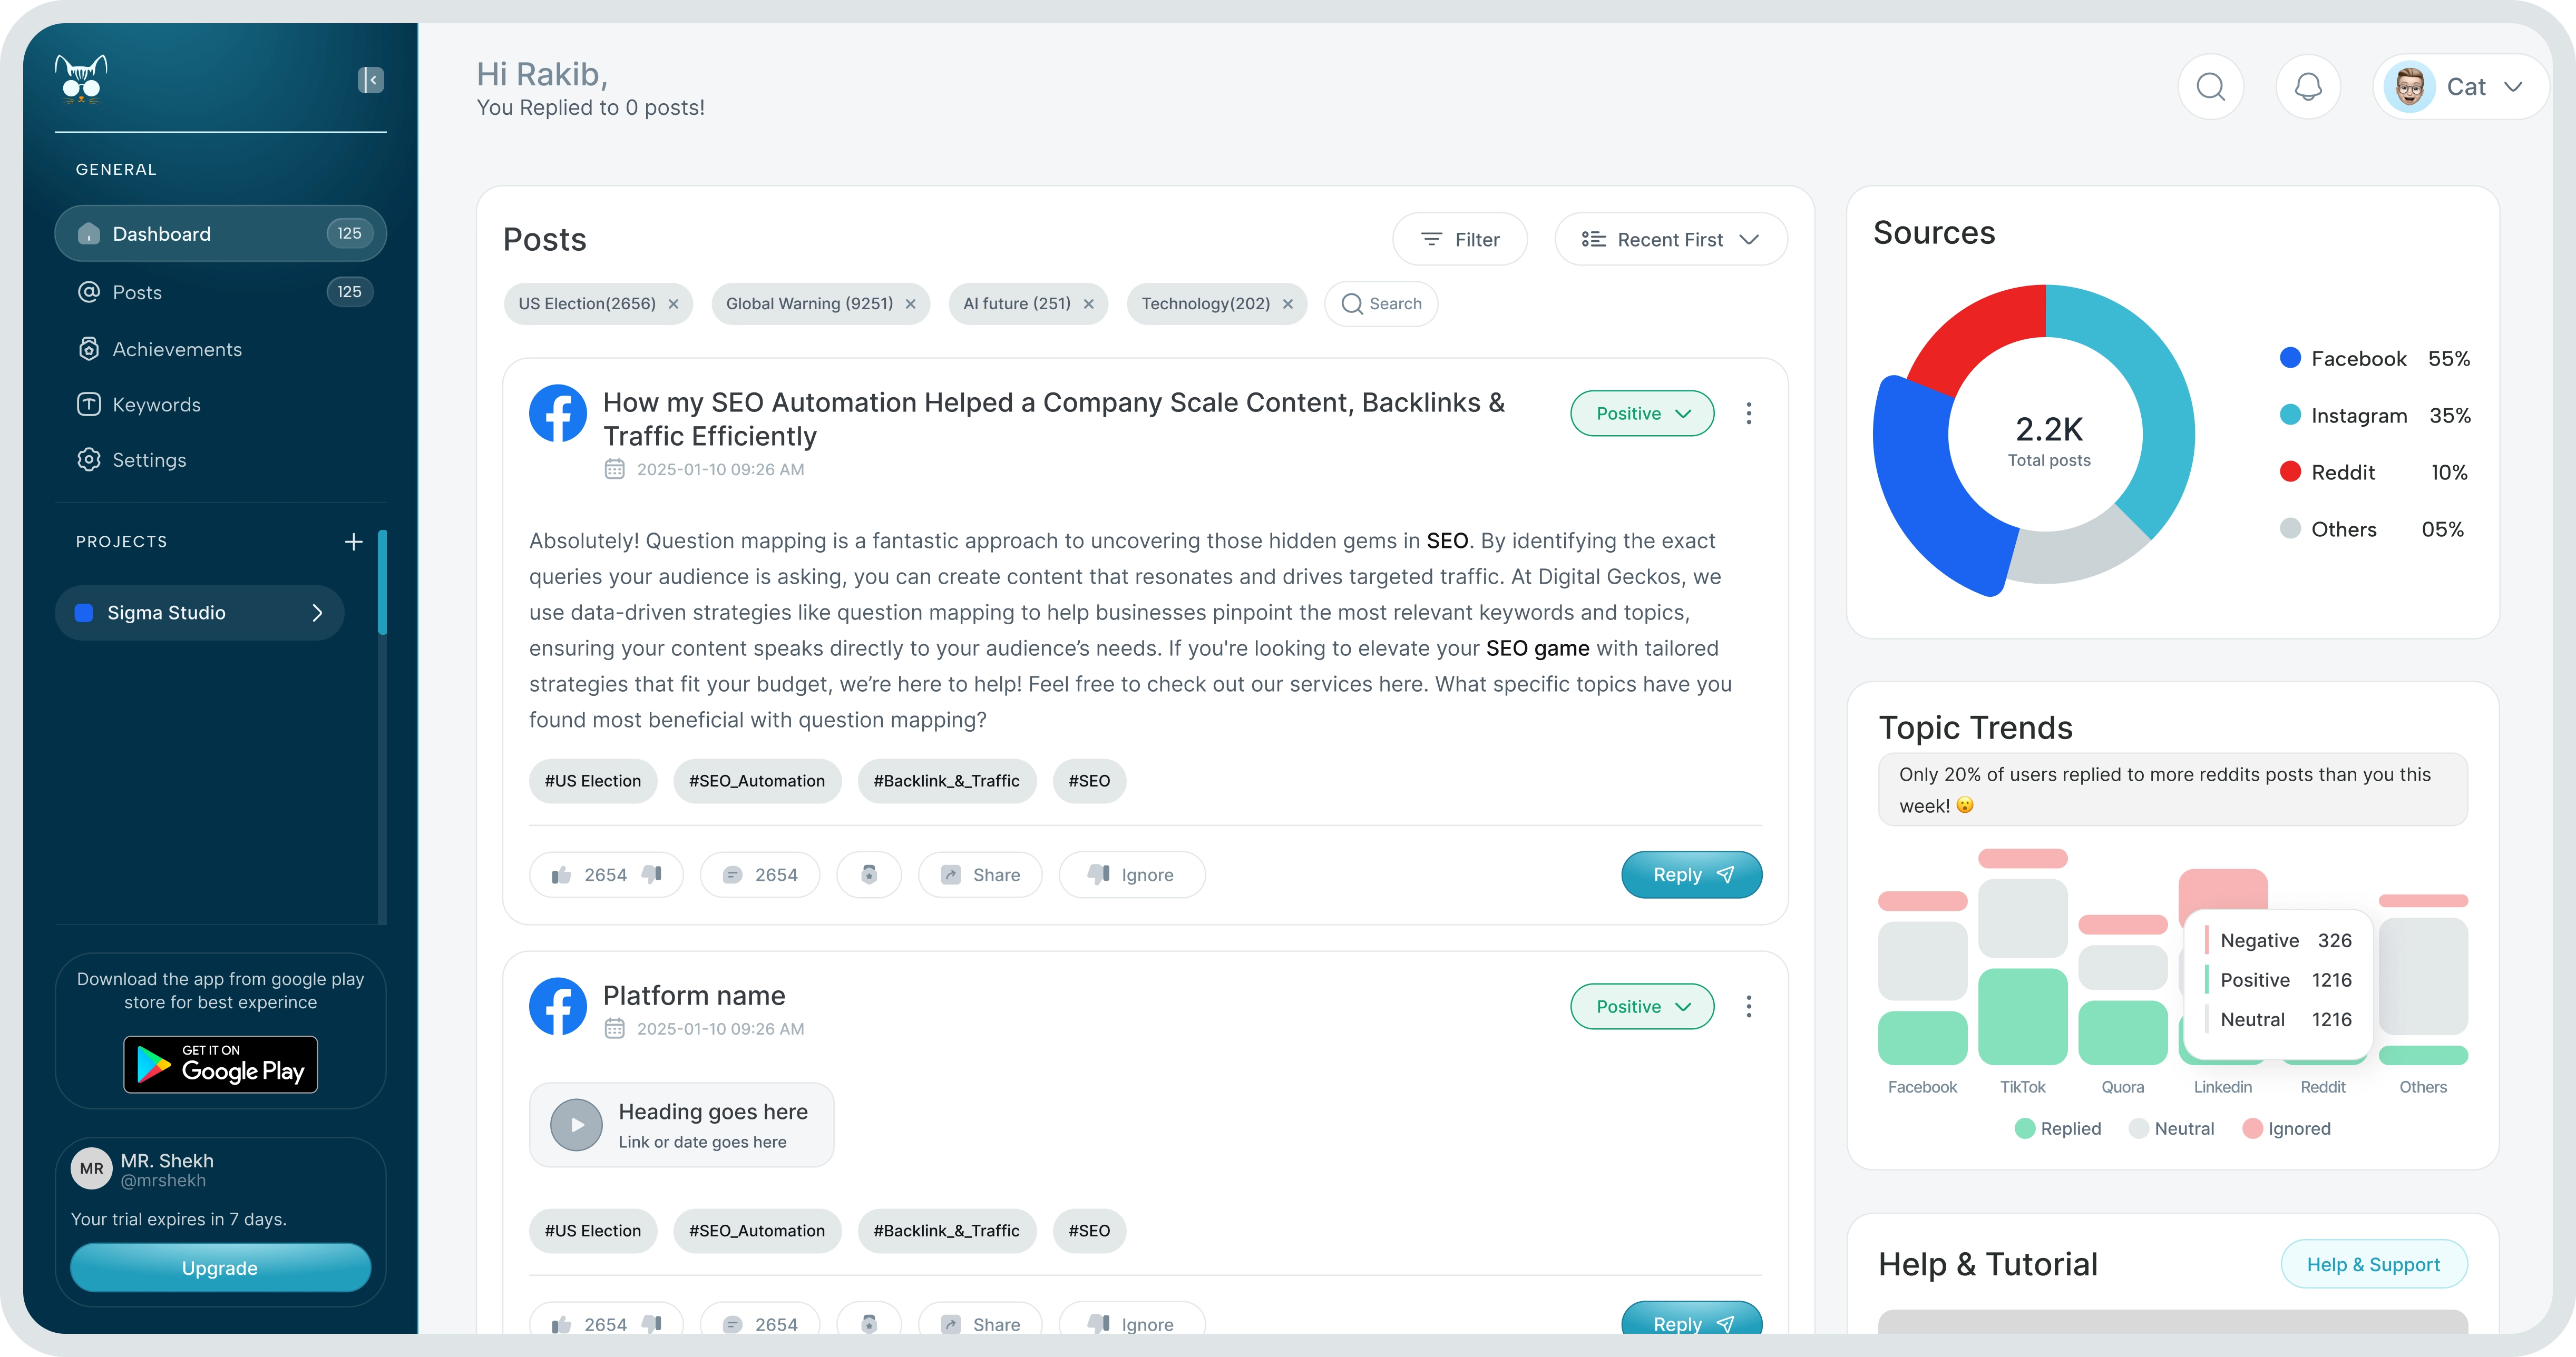Open the search magnifier in the top bar
Viewport: 2576px width, 1357px height.
coord(2210,86)
